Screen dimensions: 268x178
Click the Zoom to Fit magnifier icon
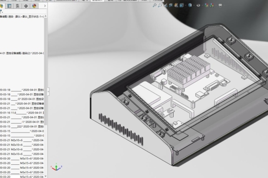click(x=155, y=5)
